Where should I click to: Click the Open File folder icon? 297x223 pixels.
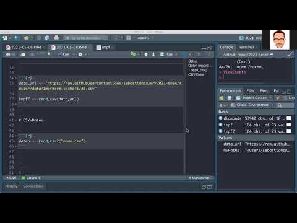(x=26, y=38)
